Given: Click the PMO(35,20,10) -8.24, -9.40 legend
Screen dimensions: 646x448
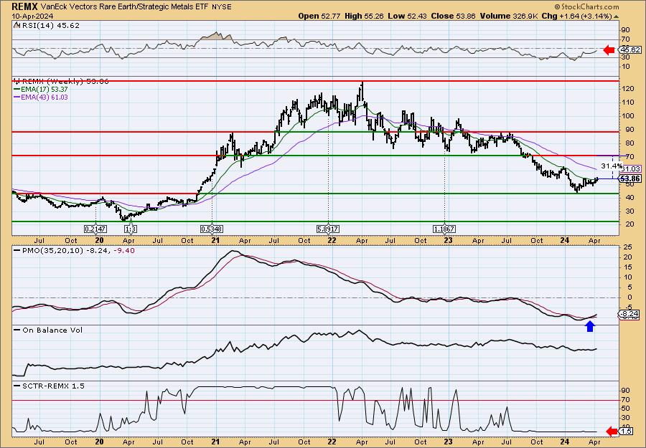Looking at the screenshot, I should pyautogui.click(x=75, y=251).
